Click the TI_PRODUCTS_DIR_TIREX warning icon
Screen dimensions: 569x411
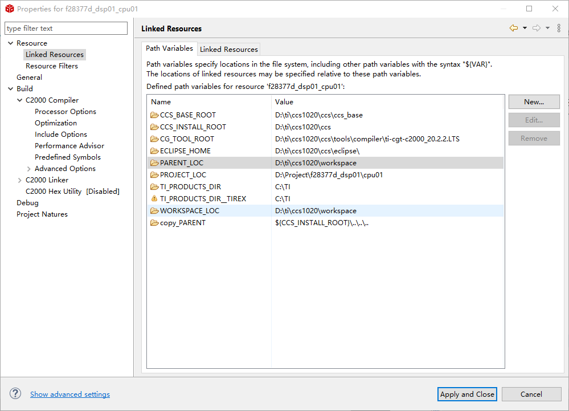[x=154, y=199]
